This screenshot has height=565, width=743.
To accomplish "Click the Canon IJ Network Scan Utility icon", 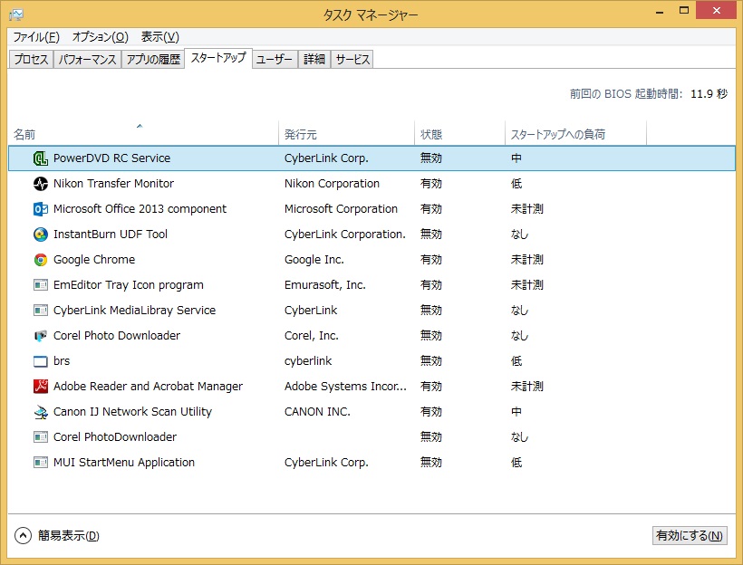I will coord(40,412).
